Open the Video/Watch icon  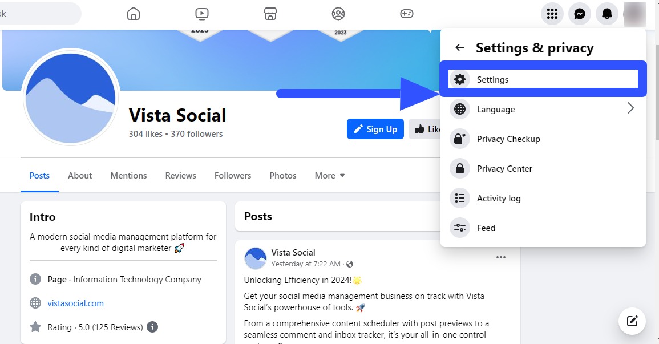coord(201,14)
